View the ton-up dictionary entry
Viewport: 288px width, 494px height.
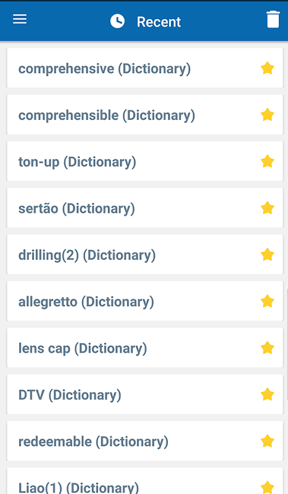(145, 161)
